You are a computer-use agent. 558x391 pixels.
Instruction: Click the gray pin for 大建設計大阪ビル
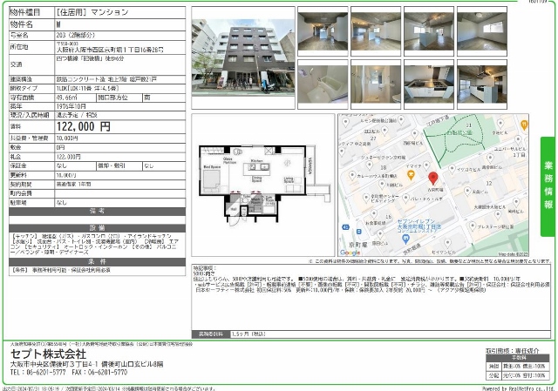point(498,214)
